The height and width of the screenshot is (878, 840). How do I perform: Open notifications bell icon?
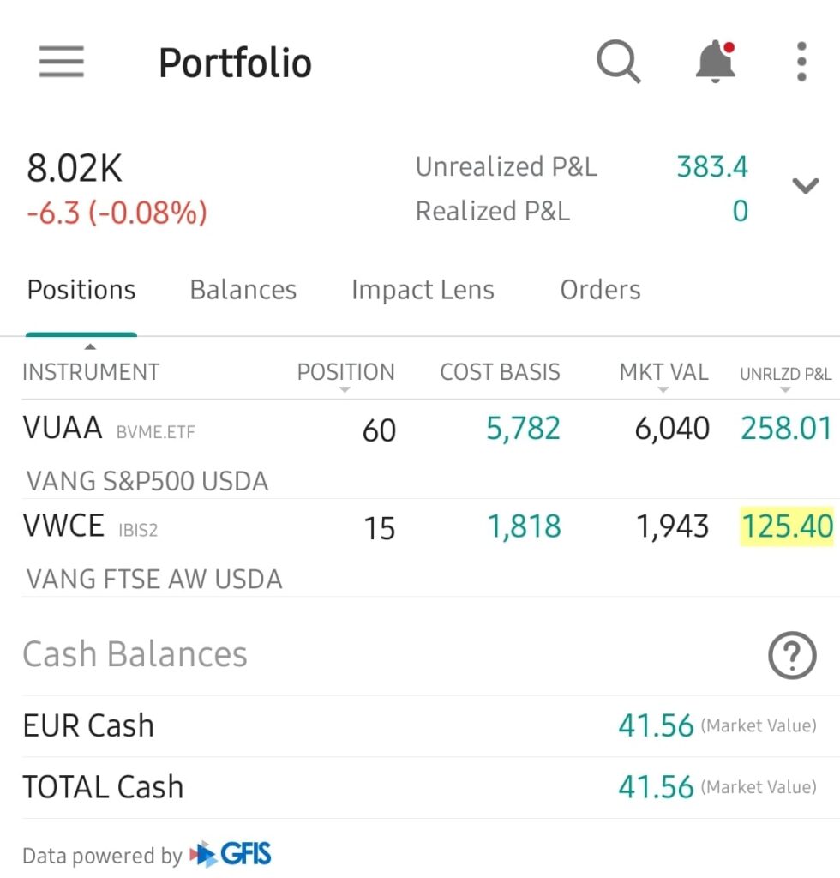tap(715, 62)
